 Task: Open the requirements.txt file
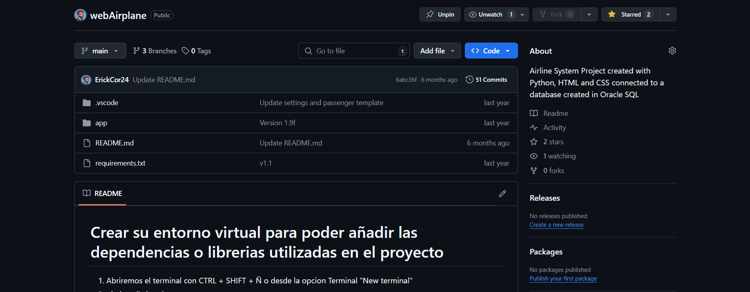coord(120,163)
